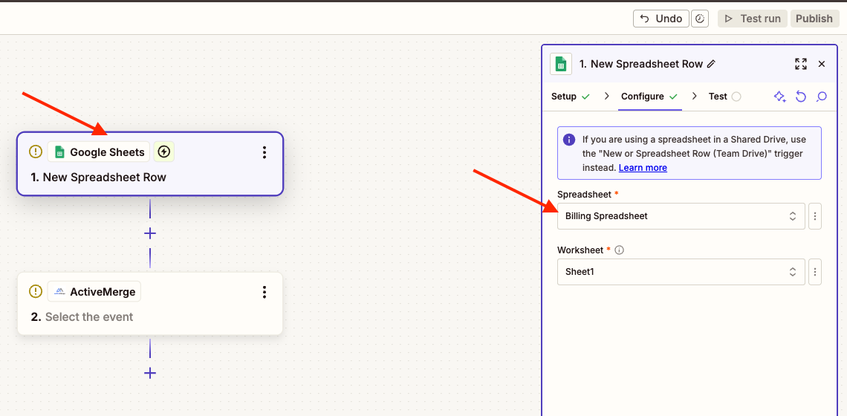847x416 pixels.
Task: Switch to the Test tab
Action: pos(724,97)
